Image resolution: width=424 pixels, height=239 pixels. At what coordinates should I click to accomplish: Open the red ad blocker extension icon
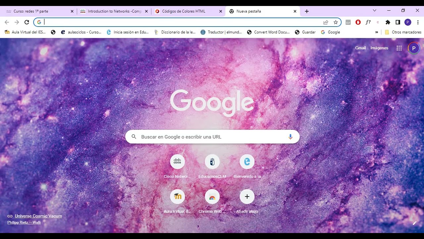coord(358,22)
